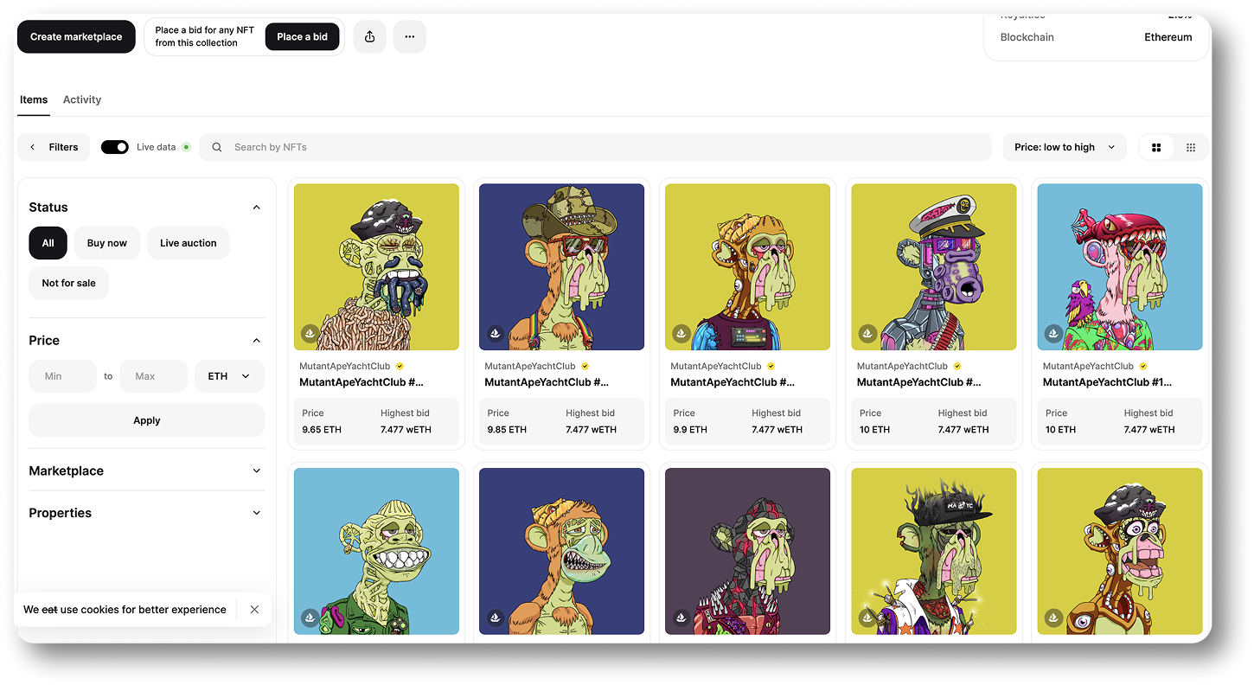Click the Create marketplace button
Viewport: 1254px width, 685px height.
(76, 36)
